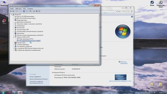Click the Сетевые адаптеры category icon
The width and height of the screenshot is (167, 94).
click(x=16, y=45)
